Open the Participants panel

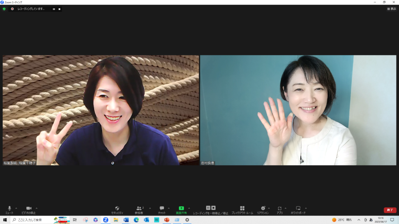pos(139,209)
